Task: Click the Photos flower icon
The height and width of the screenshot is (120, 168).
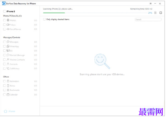Action: [8, 20]
